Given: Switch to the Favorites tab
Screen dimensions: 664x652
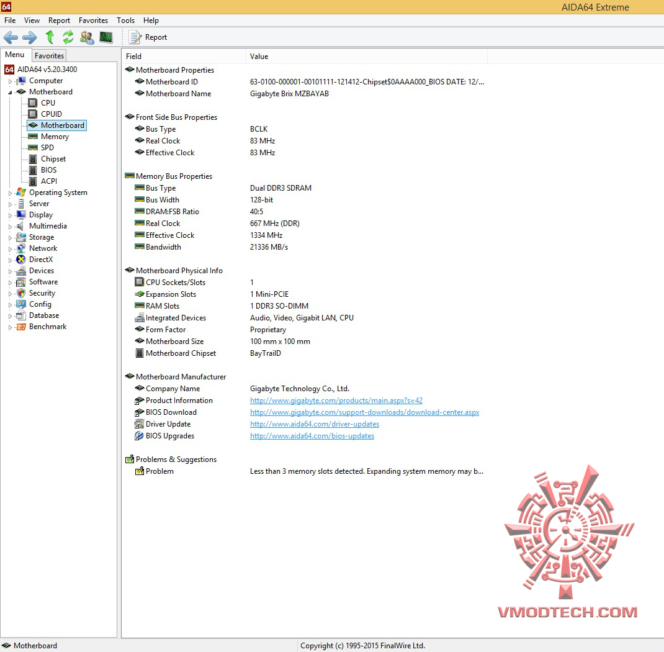Looking at the screenshot, I should point(49,55).
